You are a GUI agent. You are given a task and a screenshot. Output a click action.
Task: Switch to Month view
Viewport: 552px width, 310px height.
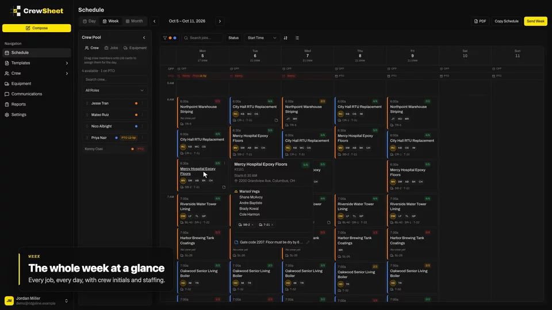coord(134,21)
